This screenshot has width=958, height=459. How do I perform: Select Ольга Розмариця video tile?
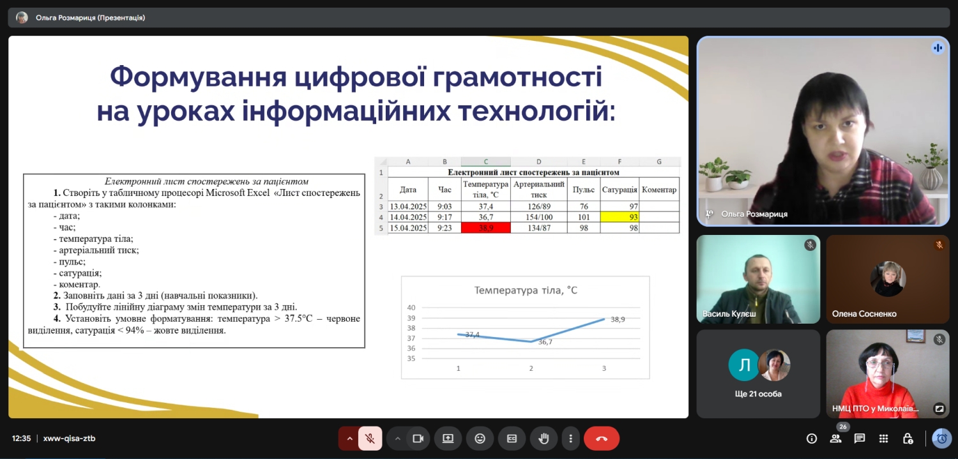(x=823, y=131)
